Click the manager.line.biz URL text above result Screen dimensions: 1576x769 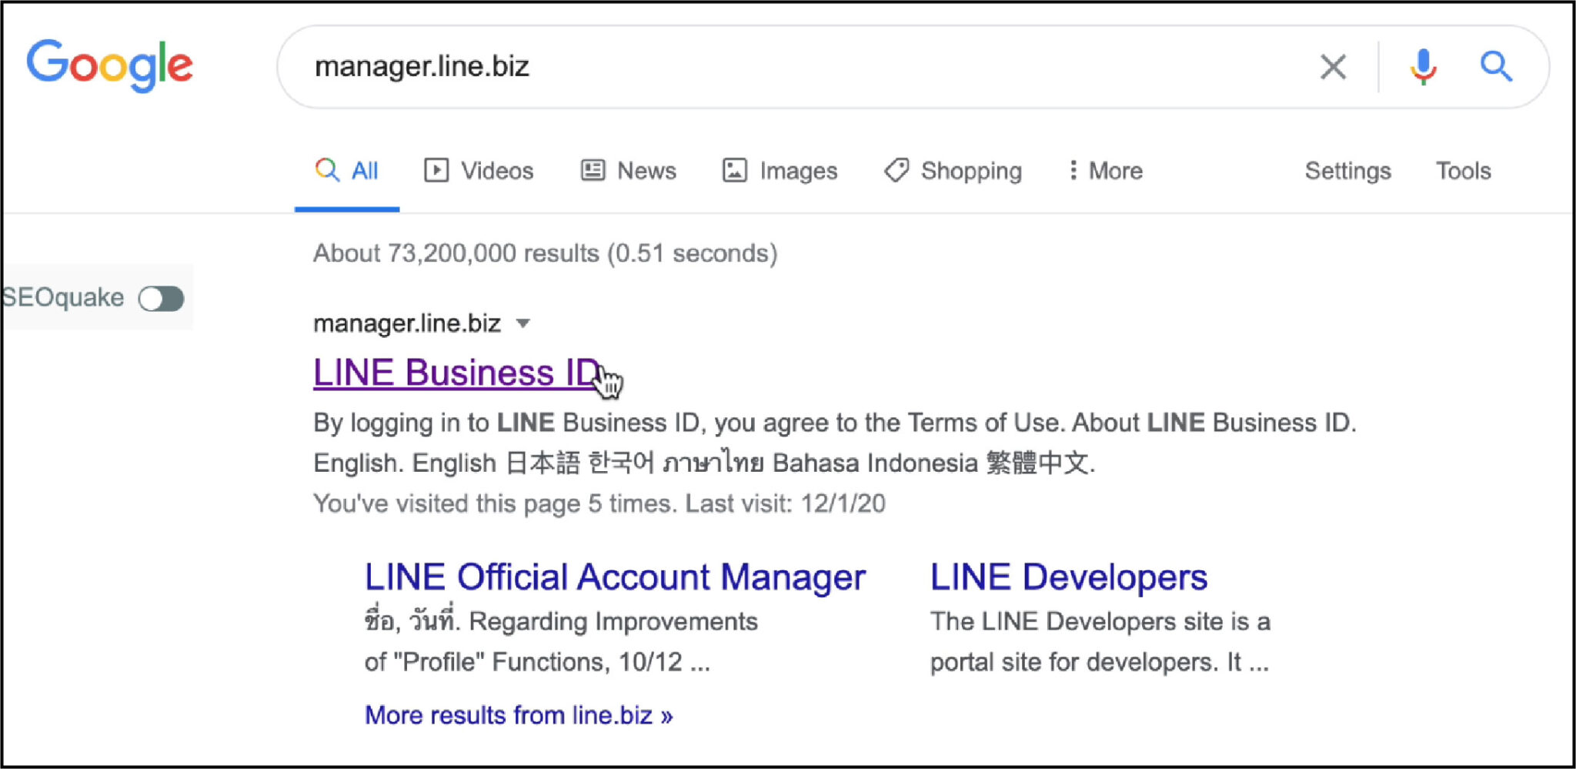coord(407,323)
